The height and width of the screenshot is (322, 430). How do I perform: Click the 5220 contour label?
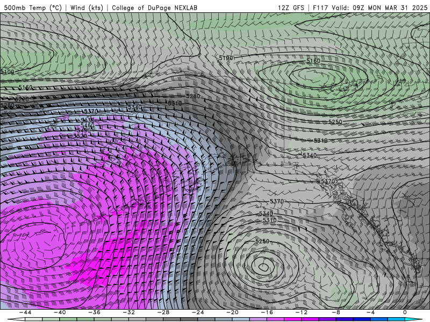tap(21, 99)
